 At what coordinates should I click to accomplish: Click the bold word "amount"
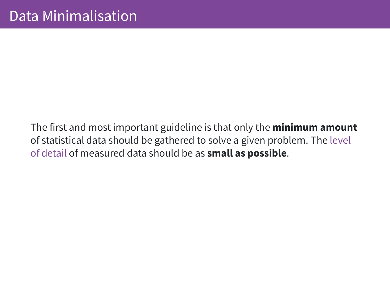[x=339, y=127]
